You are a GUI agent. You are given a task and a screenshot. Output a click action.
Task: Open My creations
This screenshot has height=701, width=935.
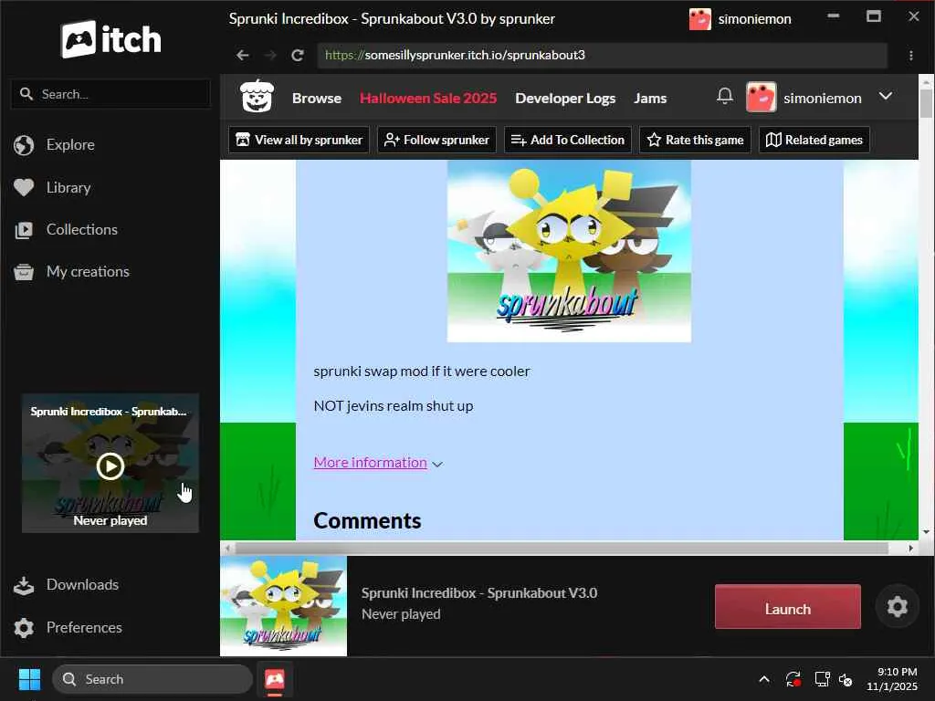tap(88, 272)
